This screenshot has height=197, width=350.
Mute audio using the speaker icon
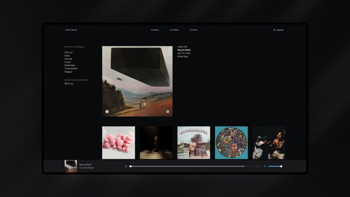[265, 166]
